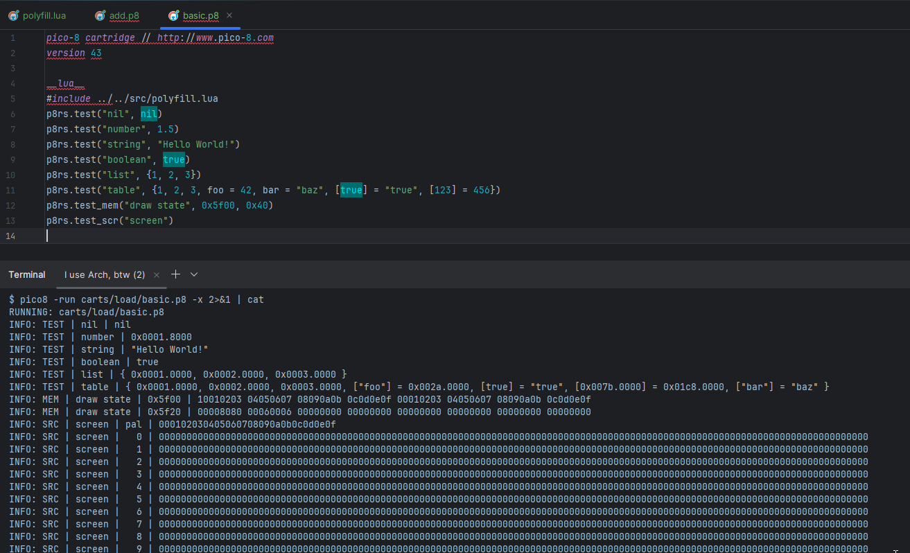Expand the terminal sessions dropdown chevron

pos(194,274)
